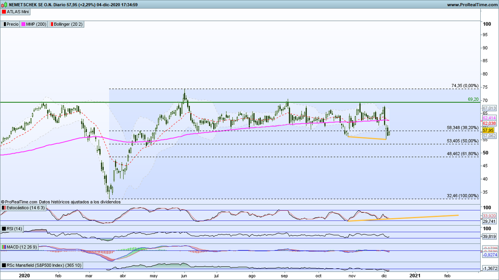The width and height of the screenshot is (499, 280).
Task: Click the RSc Mansfield black color icon
Action: [4, 265]
